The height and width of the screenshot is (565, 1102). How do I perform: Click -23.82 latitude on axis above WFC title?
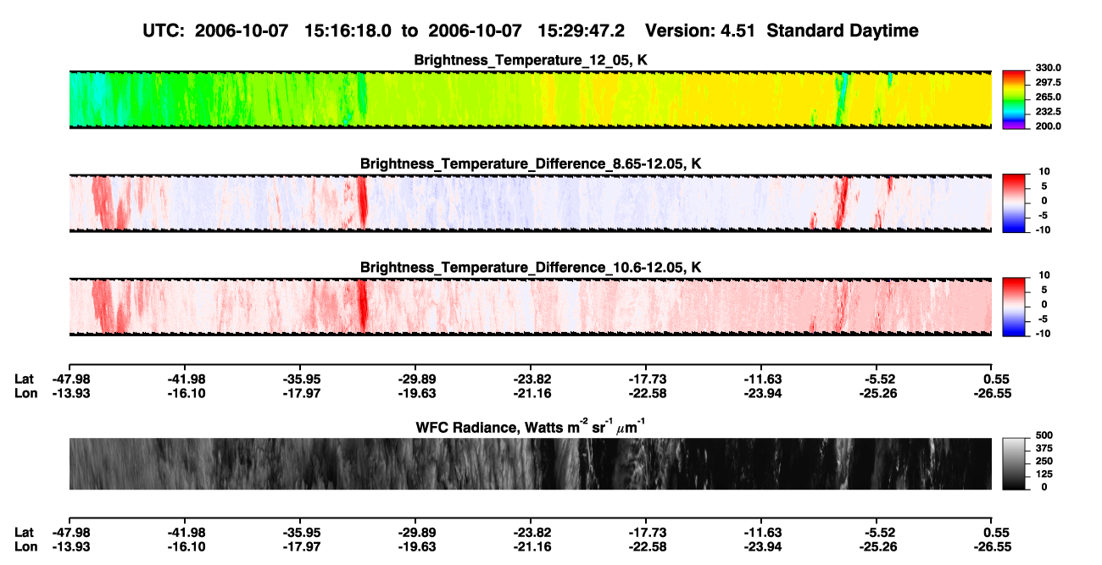531,379
